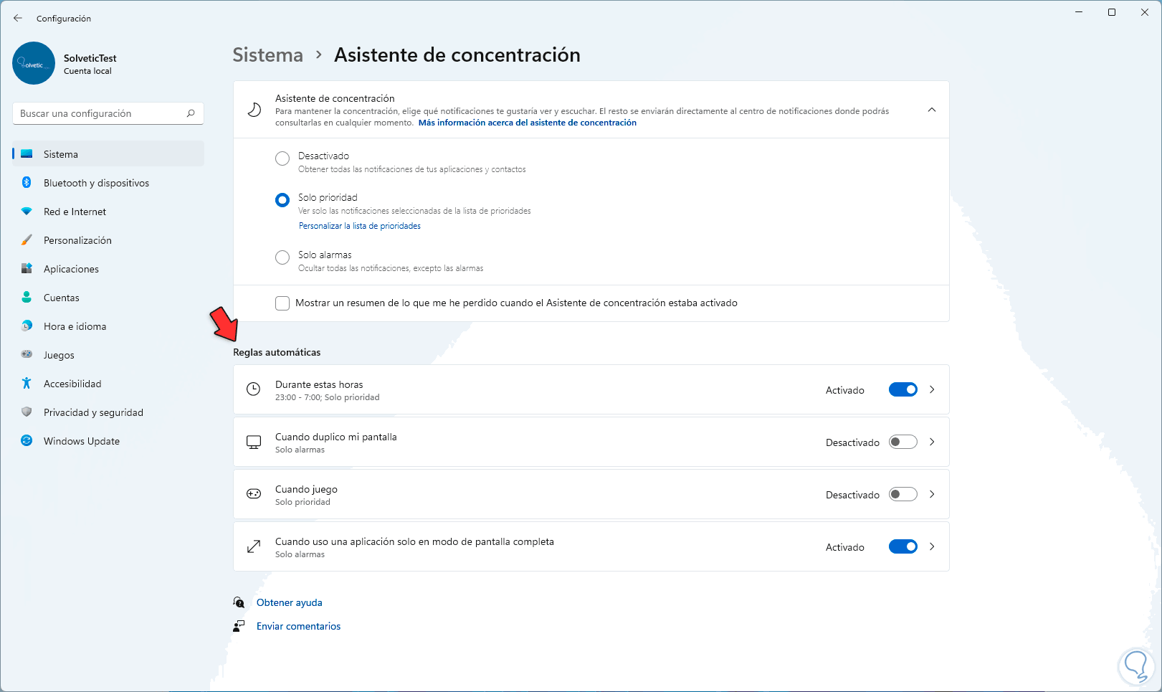
Task: Click the Obtener ayuda link
Action: 289,603
